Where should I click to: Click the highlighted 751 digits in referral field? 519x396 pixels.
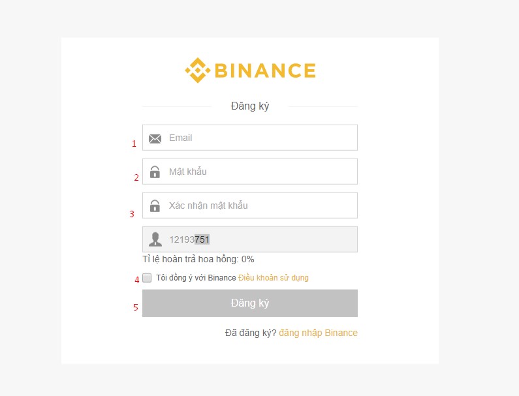point(202,239)
